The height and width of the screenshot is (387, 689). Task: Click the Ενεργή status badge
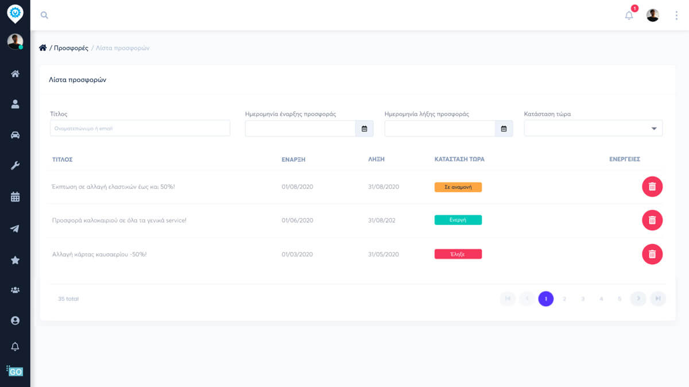pos(458,220)
